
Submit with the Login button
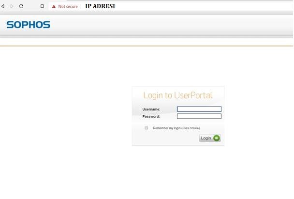[210, 138]
